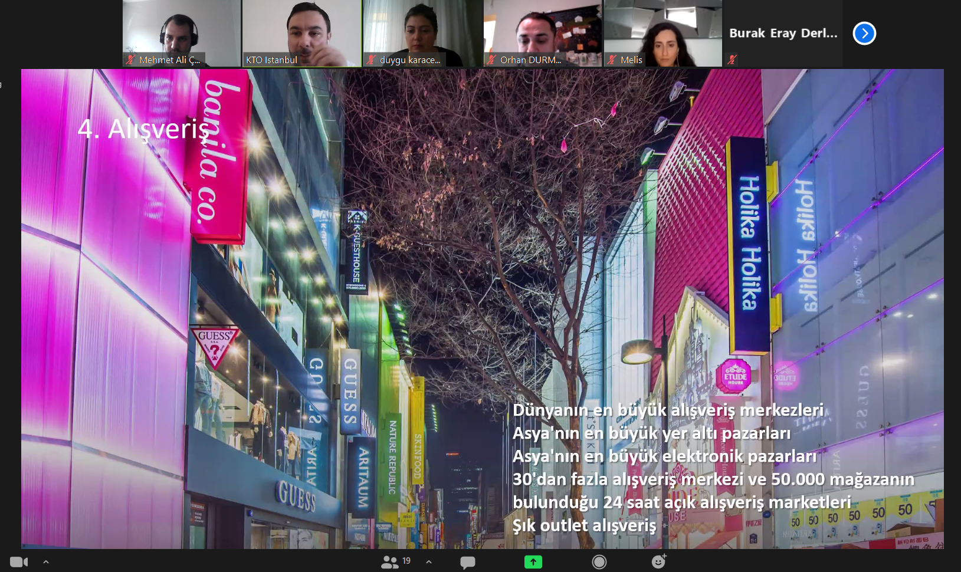961x572 pixels.
Task: Select Mehmet Ali's video thumbnail
Action: tap(182, 33)
